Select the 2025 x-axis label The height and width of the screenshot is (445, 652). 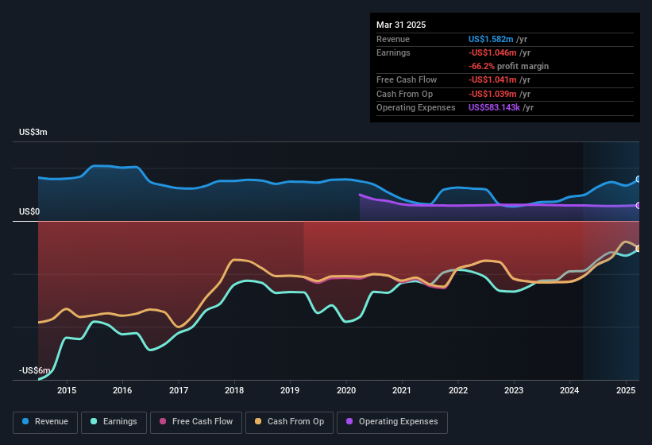[626, 390]
